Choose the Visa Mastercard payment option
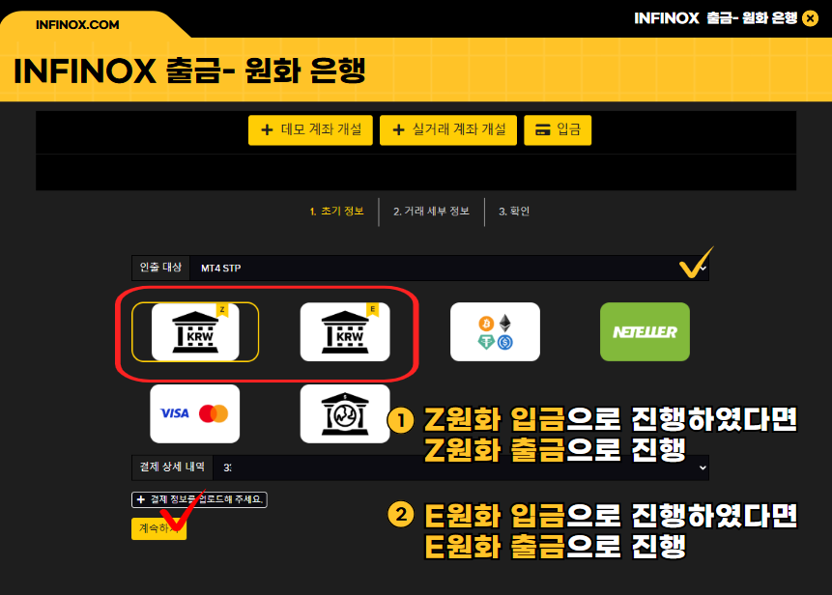Viewport: 832px width, 595px height. click(x=195, y=413)
